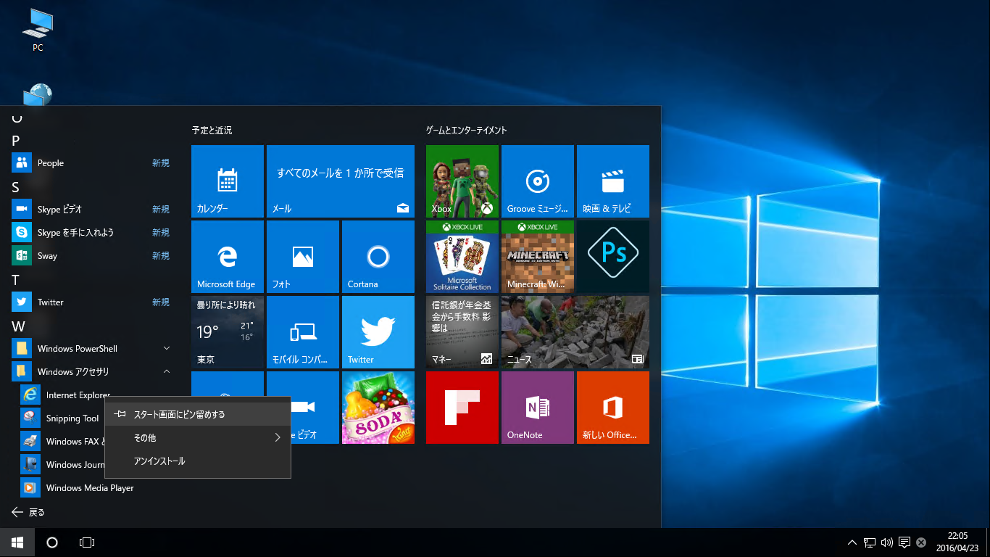This screenshot has width=990, height=557.
Task: Choose アンインストール from the context menu
Action: tap(198, 461)
